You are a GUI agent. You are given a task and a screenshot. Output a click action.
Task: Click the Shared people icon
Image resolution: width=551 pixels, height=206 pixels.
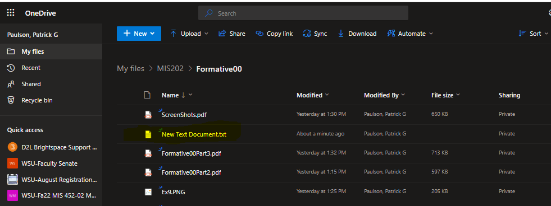pyautogui.click(x=11, y=84)
